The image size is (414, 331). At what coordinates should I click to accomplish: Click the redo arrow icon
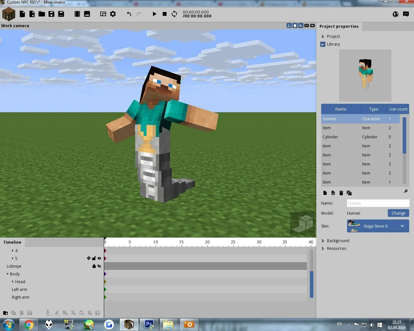coord(139,14)
